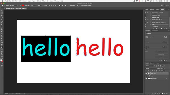The width and height of the screenshot is (170, 95).
Task: Open the Normal blend mode dropdown
Action: click(x=151, y=68)
